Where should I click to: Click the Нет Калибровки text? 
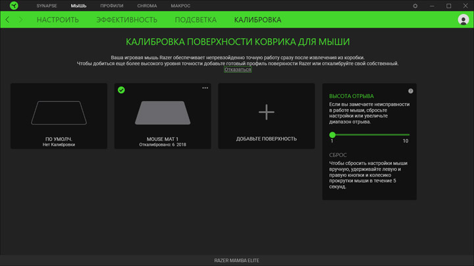[59, 144]
